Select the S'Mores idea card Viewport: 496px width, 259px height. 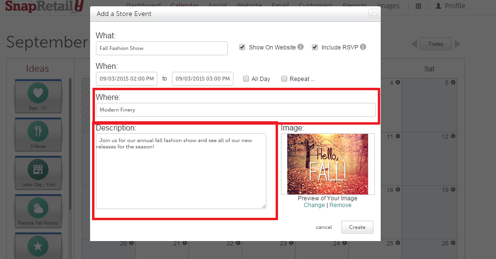(38, 134)
